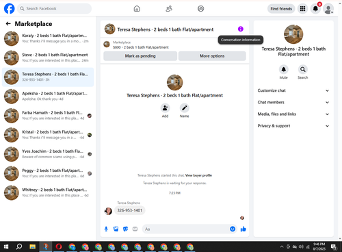This screenshot has height=252, width=342.
Task: Open the View buyer profile link
Action: point(198,175)
